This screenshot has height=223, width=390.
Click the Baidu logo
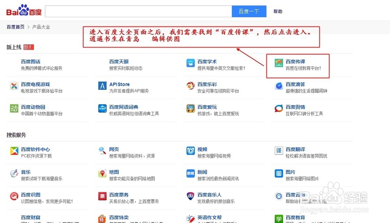click(x=24, y=10)
